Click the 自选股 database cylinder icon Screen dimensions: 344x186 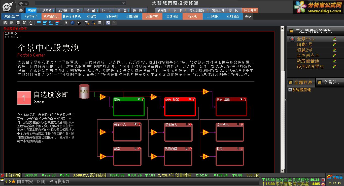84,91
